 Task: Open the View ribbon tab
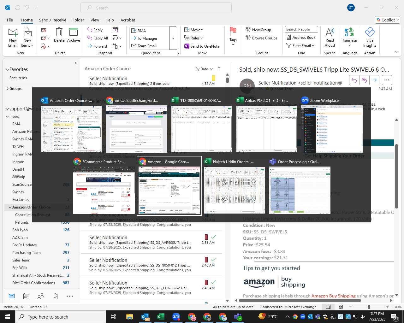[95, 20]
